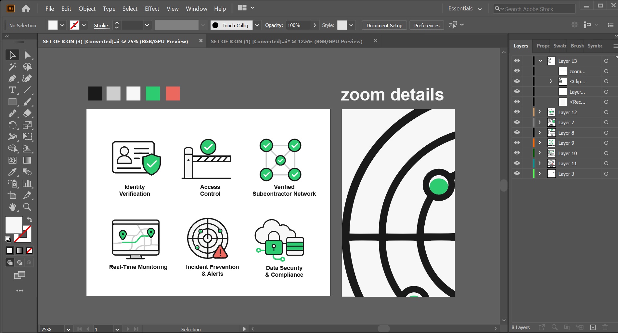Open the Essentials workspace dropdown
The width and height of the screenshot is (618, 333).
tap(465, 9)
